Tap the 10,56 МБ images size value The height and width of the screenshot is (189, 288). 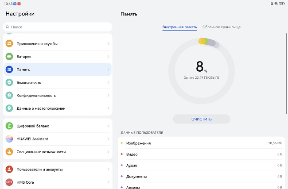(x=275, y=143)
